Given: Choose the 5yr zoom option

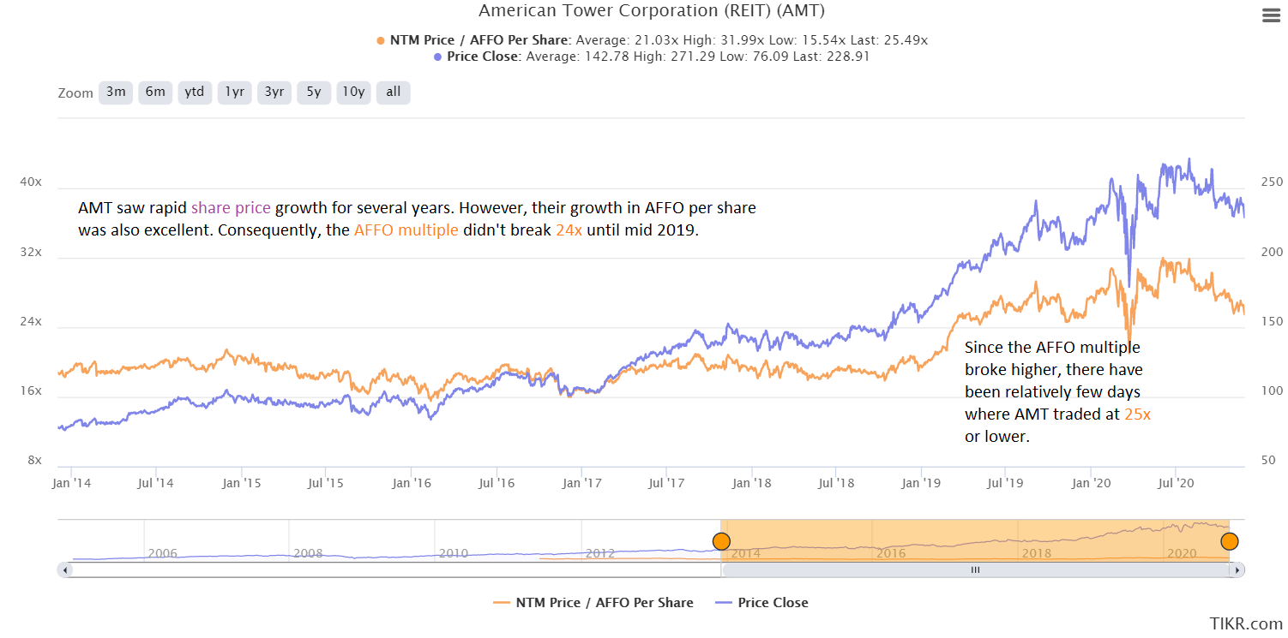Looking at the screenshot, I should pos(314,92).
